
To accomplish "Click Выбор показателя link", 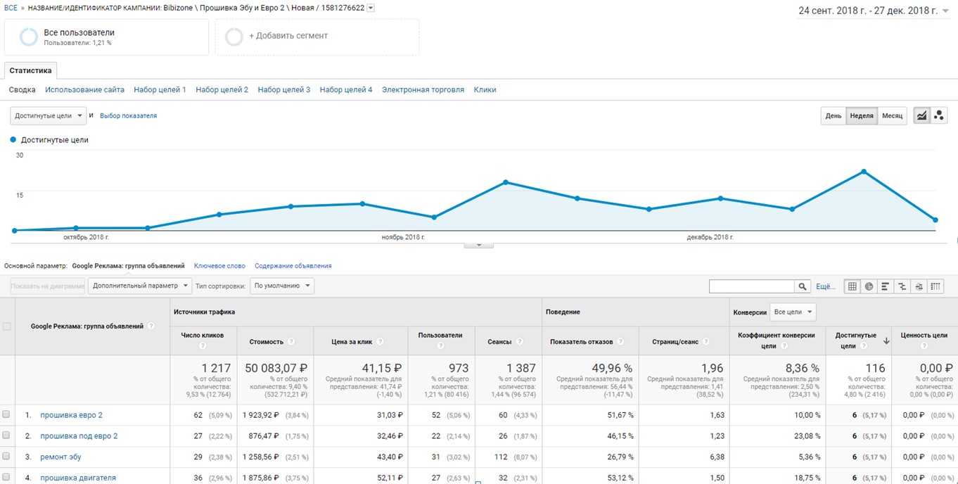I will [128, 115].
